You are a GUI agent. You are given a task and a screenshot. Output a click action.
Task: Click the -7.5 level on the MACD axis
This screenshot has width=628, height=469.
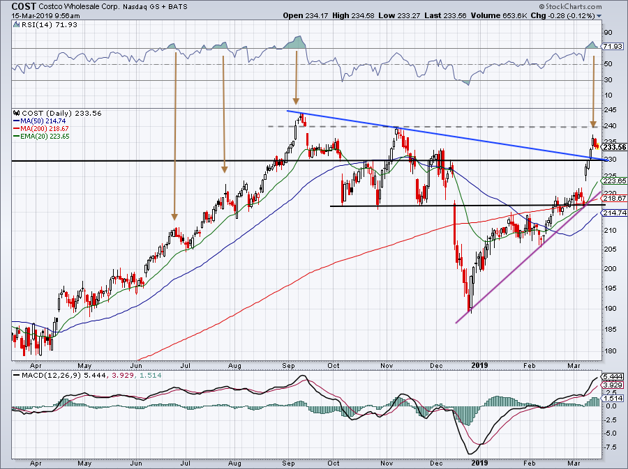click(x=611, y=447)
